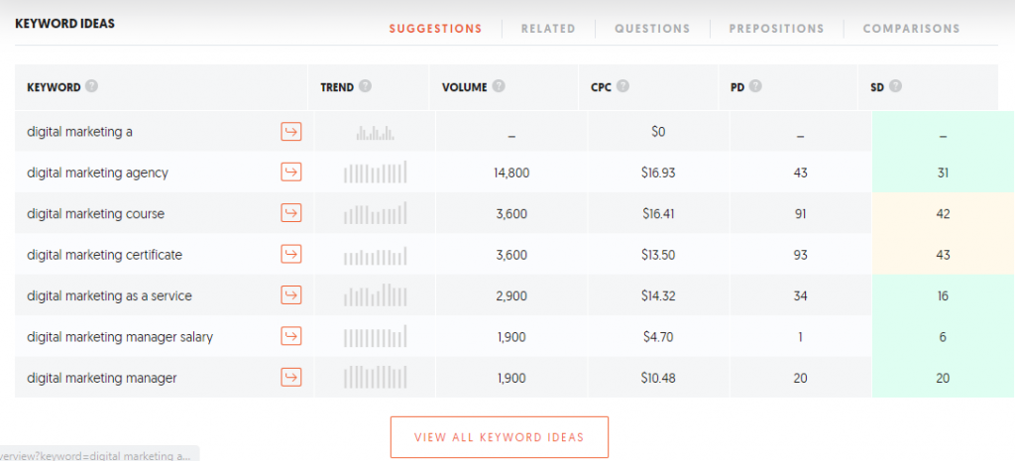Open arrow icon for 'digital marketing a'
The image size is (1015, 461).
291,132
